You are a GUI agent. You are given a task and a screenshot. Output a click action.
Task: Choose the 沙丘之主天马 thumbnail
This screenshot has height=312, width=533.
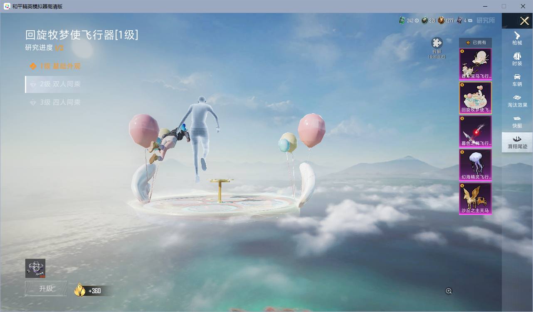click(x=475, y=199)
